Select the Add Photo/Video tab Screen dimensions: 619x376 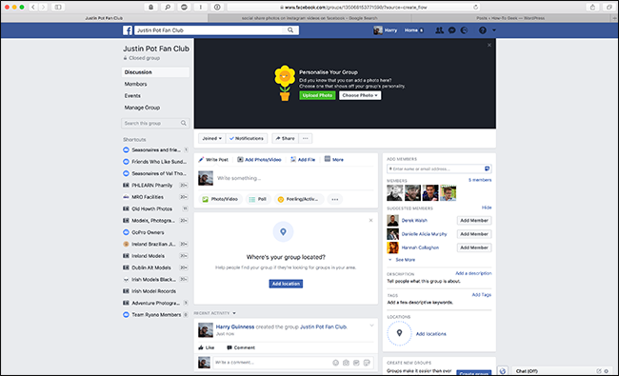[x=259, y=160]
